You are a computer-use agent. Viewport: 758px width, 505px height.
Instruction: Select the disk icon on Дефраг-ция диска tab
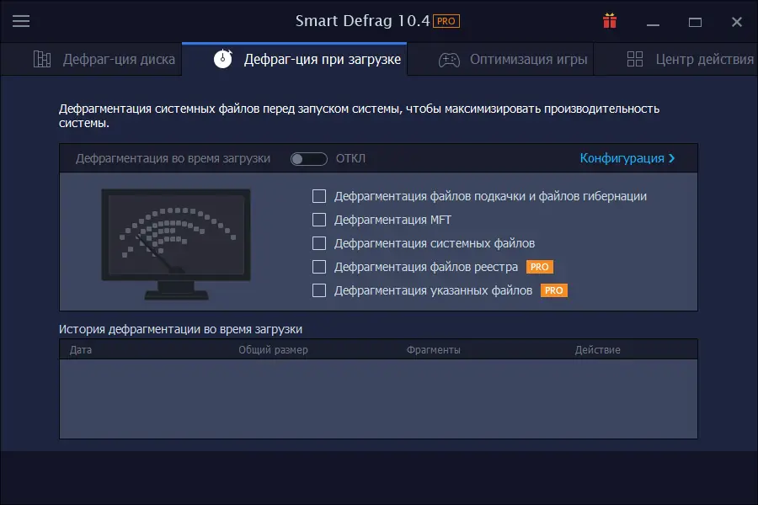click(43, 58)
